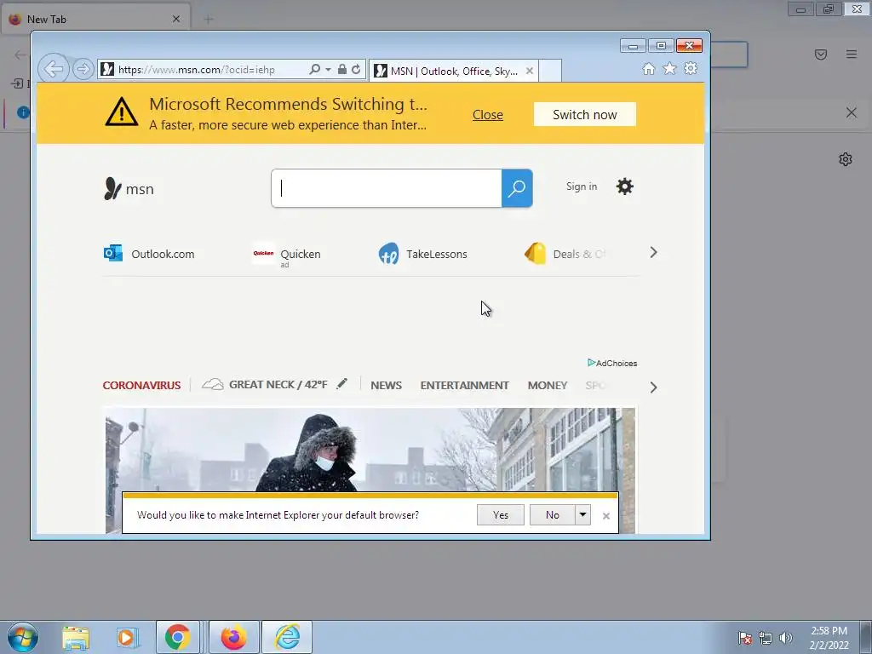Open Windows Explorer from taskbar
872x654 pixels.
click(x=76, y=638)
